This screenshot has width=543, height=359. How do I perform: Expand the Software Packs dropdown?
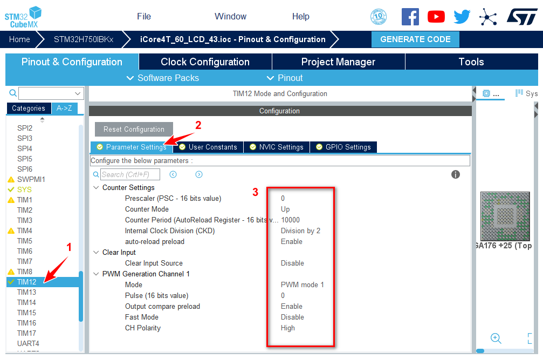pos(162,78)
